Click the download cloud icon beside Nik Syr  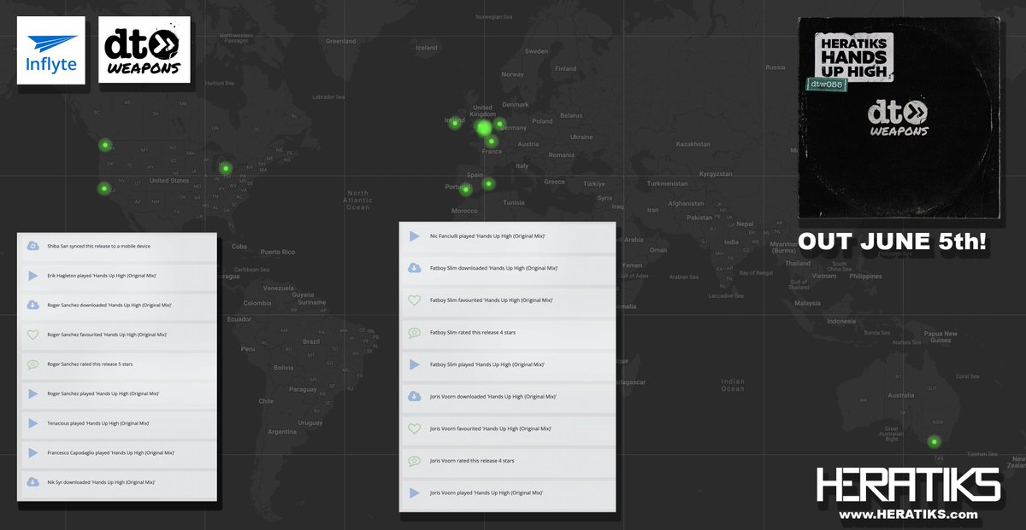coord(32,482)
